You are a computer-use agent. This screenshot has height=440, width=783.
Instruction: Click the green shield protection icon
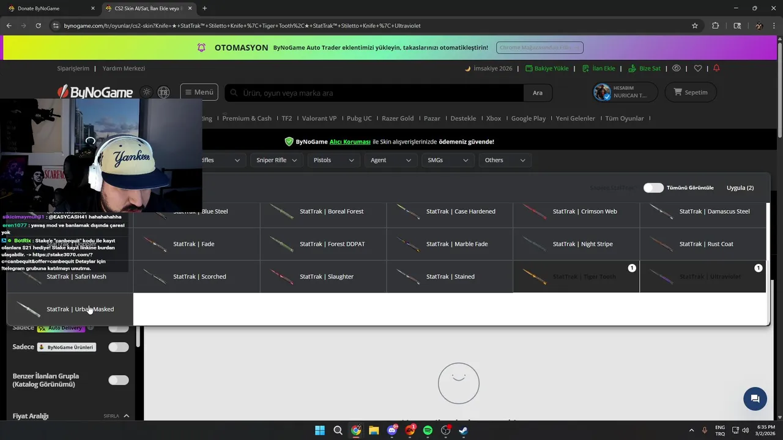[x=289, y=142]
